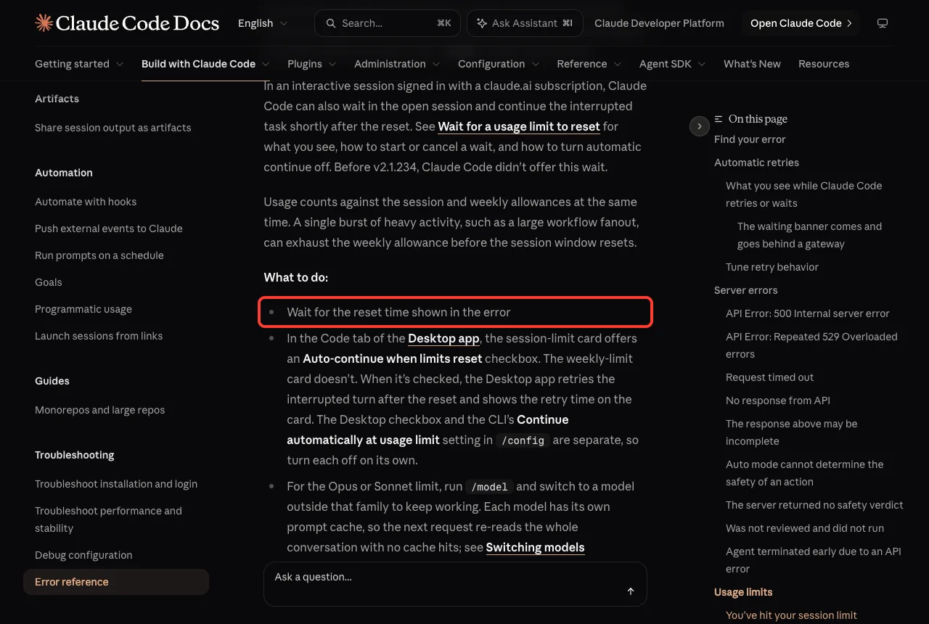Open the Resources tab

[x=824, y=64]
